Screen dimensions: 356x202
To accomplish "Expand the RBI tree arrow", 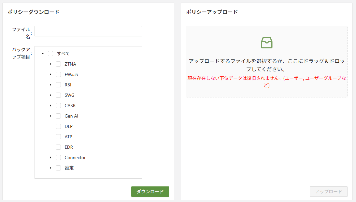I will click(50, 85).
